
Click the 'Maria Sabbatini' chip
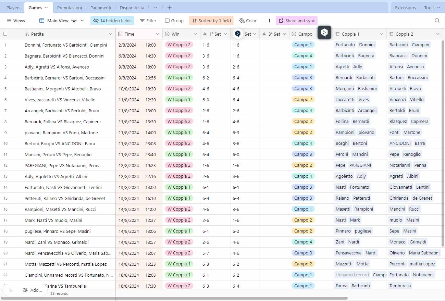[424, 253]
